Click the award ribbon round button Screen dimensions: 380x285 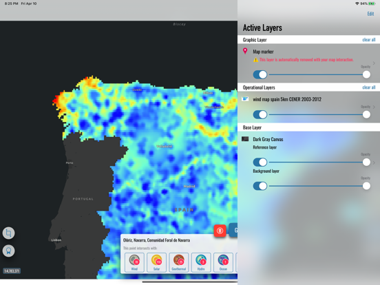(8, 251)
